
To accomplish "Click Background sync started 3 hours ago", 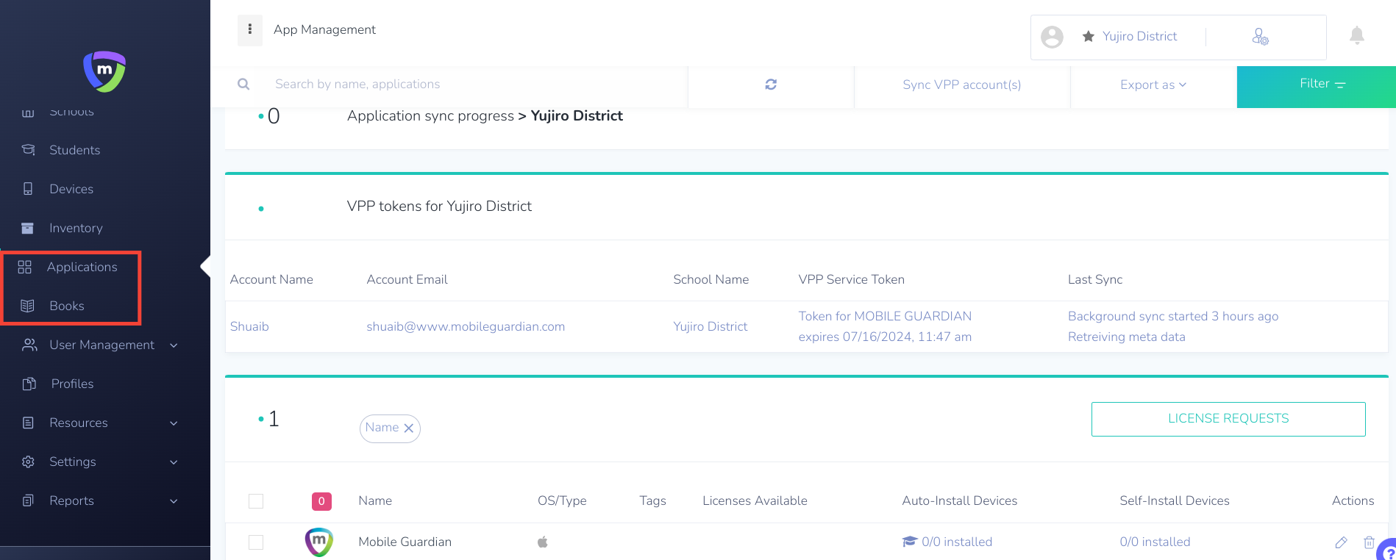I will coord(1173,316).
